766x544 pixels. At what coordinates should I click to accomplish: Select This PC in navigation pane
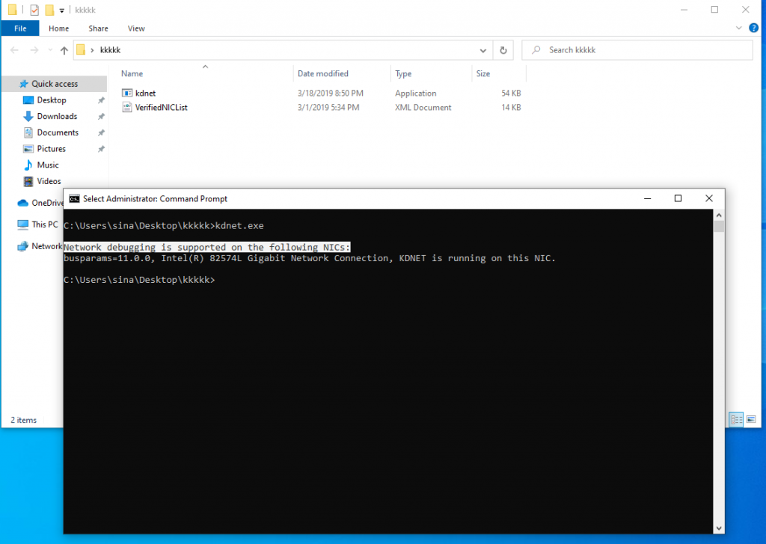(37, 224)
